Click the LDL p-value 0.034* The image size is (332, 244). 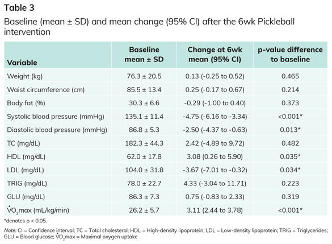click(291, 170)
